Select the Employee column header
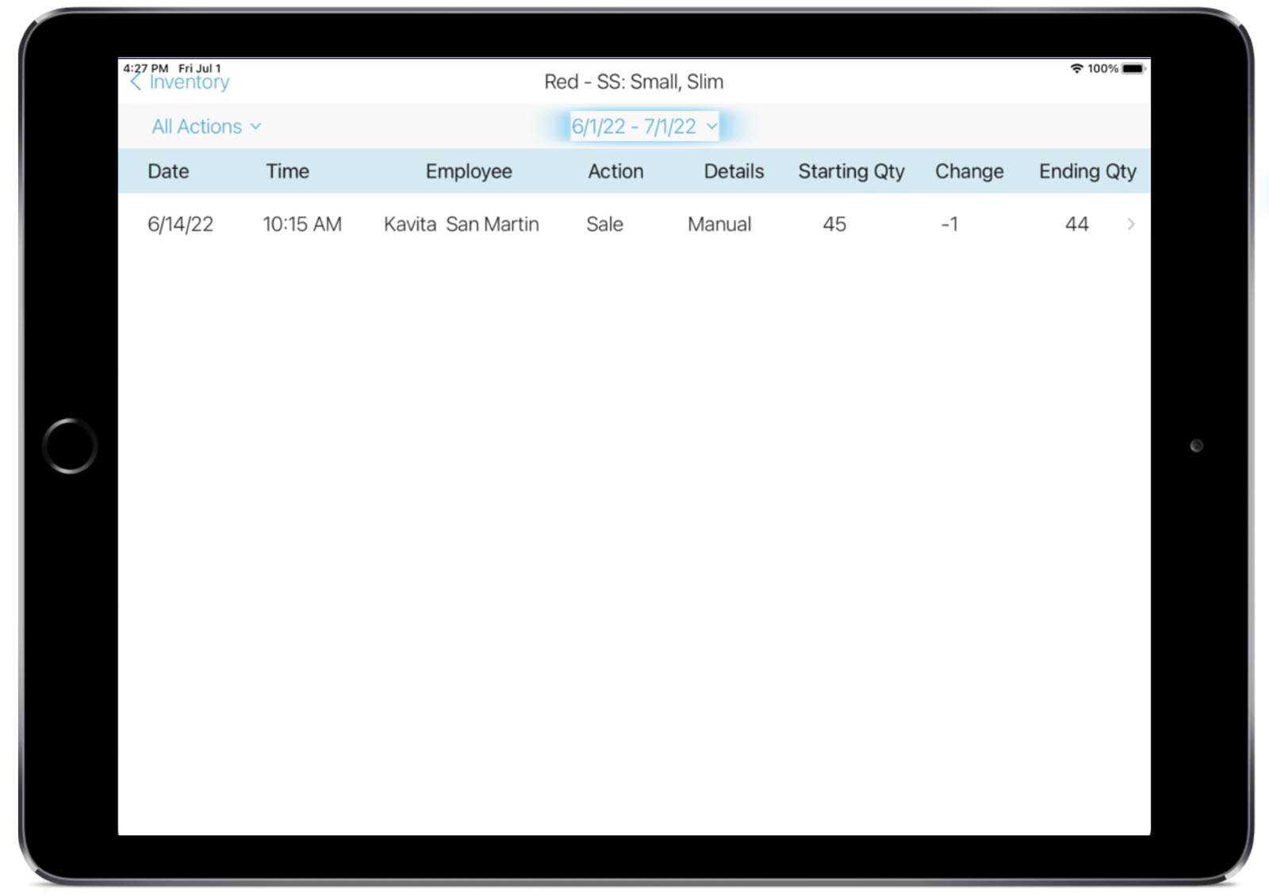1269x894 pixels. 470,171
